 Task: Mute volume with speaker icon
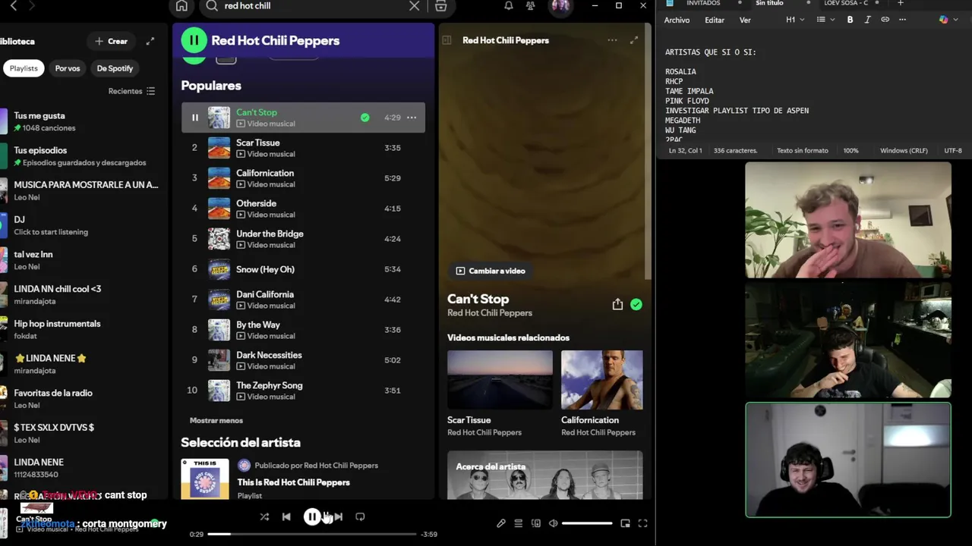[554, 523]
